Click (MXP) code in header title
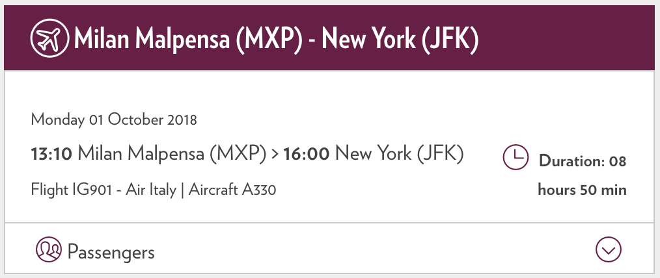660x278 pixels. pos(269,39)
